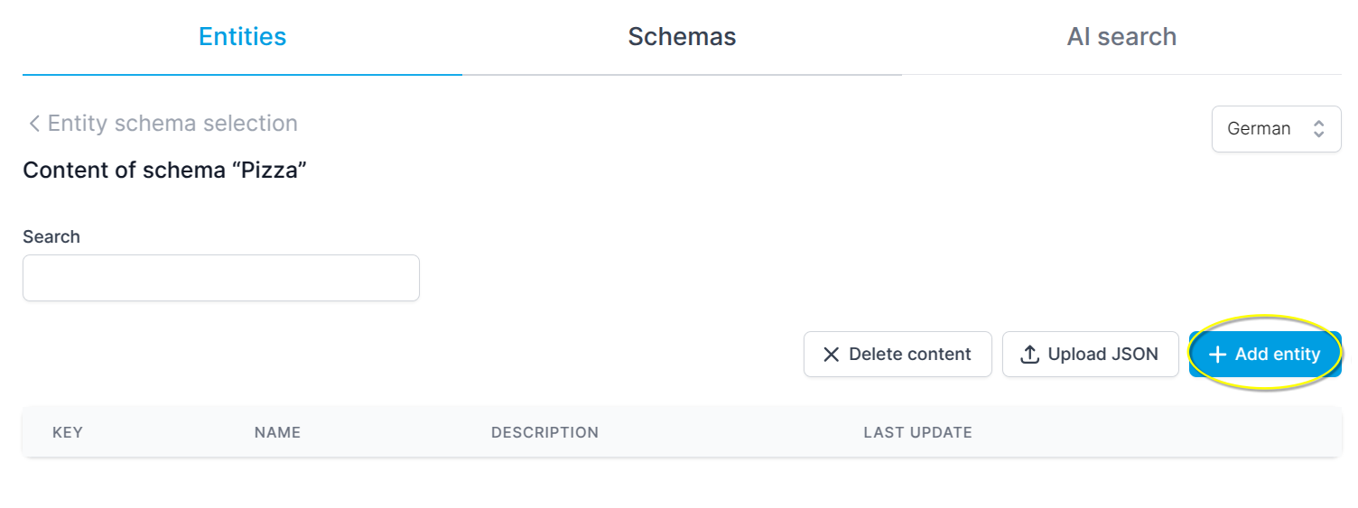1358x508 pixels.
Task: Open the Schemas tab
Action: [682, 37]
